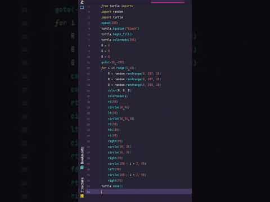Click the 'import random' code line

(112, 12)
